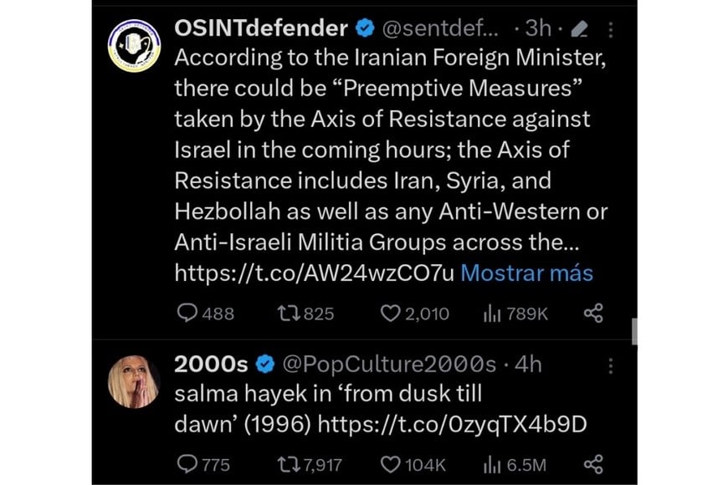Click the 2000s account avatar photo

pyautogui.click(x=135, y=380)
